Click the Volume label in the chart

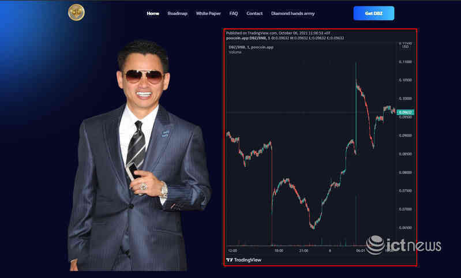235,52
